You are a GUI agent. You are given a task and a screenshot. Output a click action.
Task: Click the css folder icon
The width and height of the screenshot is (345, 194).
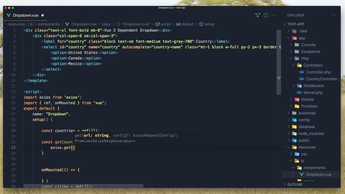[x=296, y=154]
